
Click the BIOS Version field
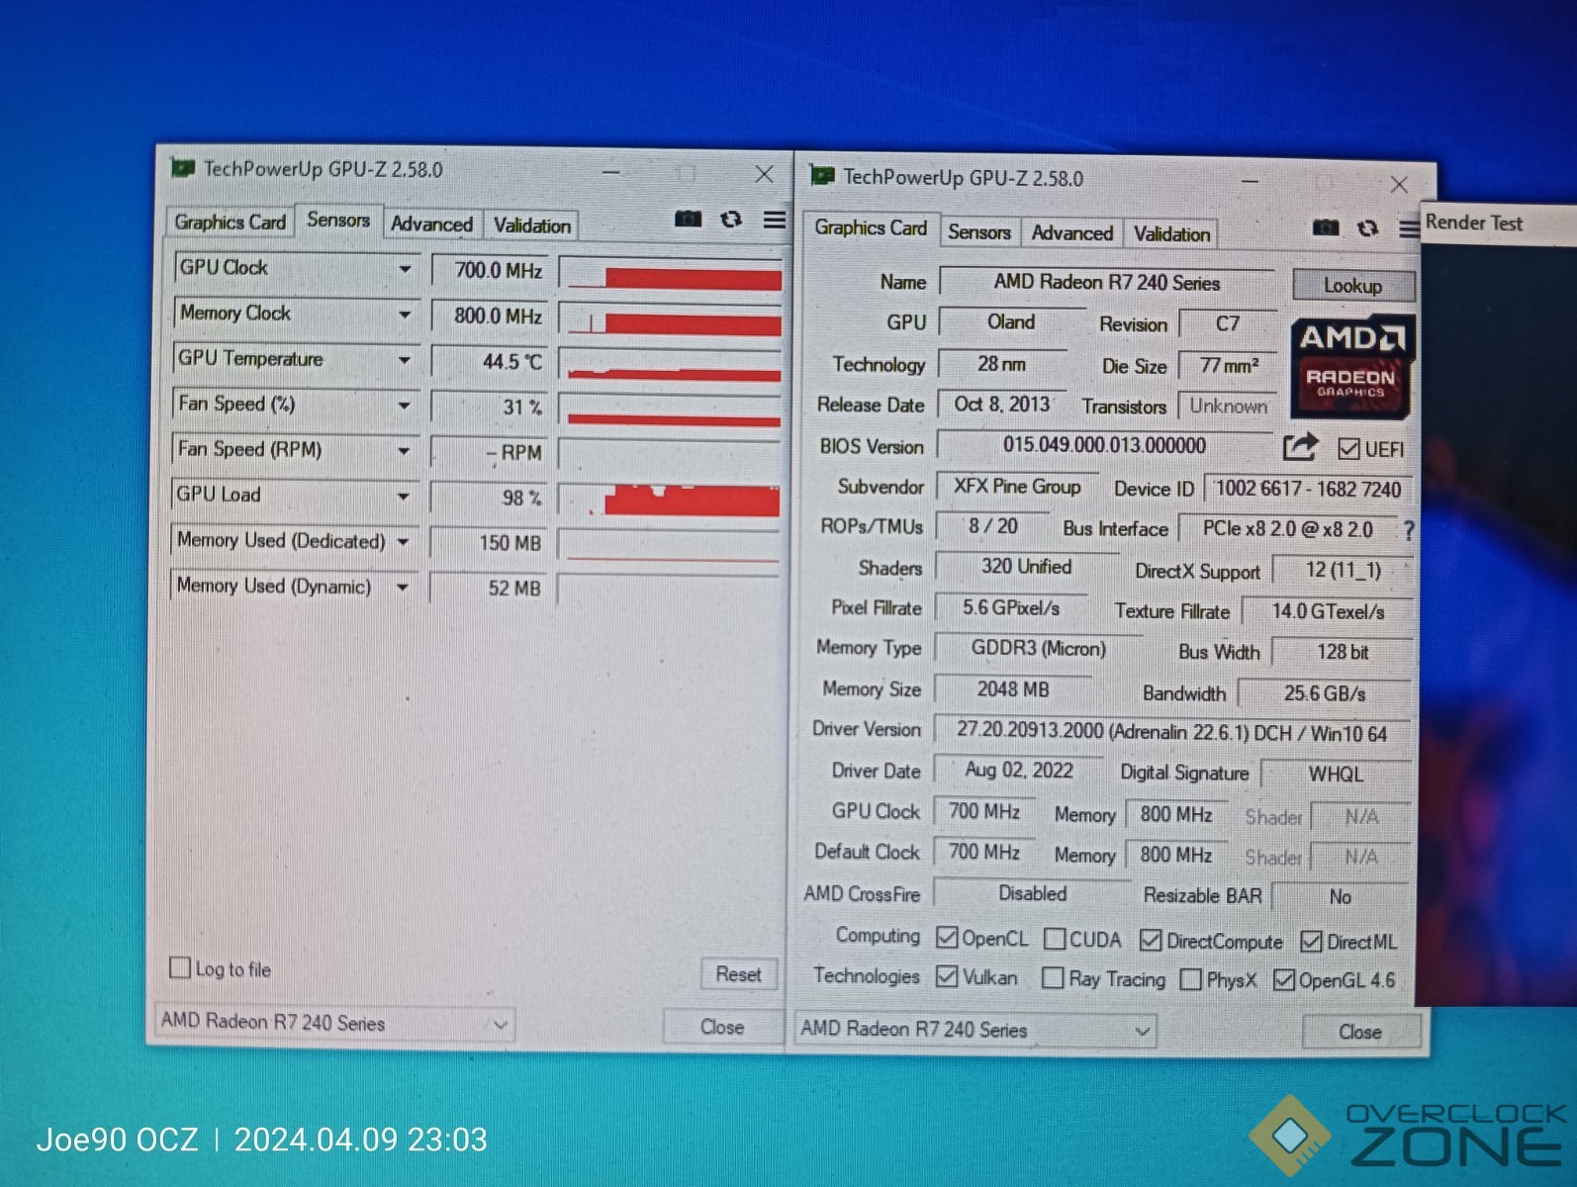(1104, 445)
